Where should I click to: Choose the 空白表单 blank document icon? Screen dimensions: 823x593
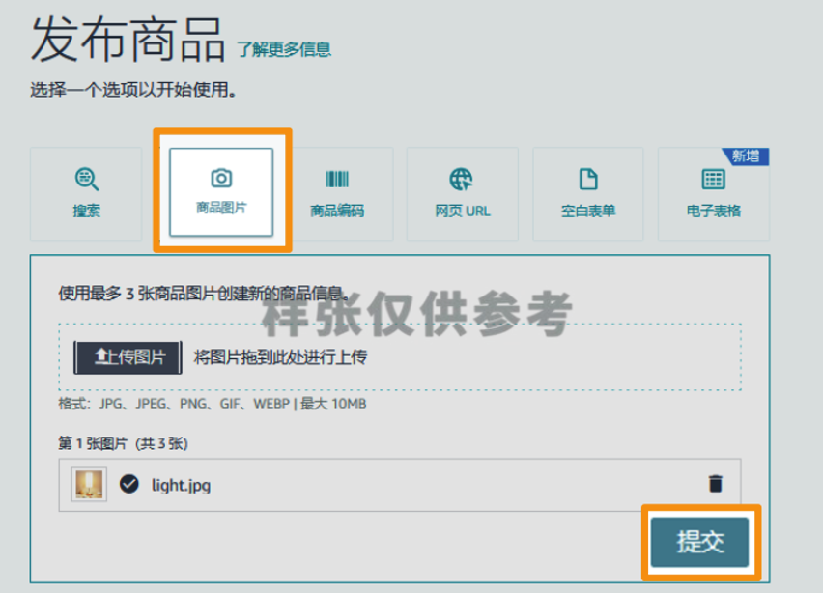point(587,178)
